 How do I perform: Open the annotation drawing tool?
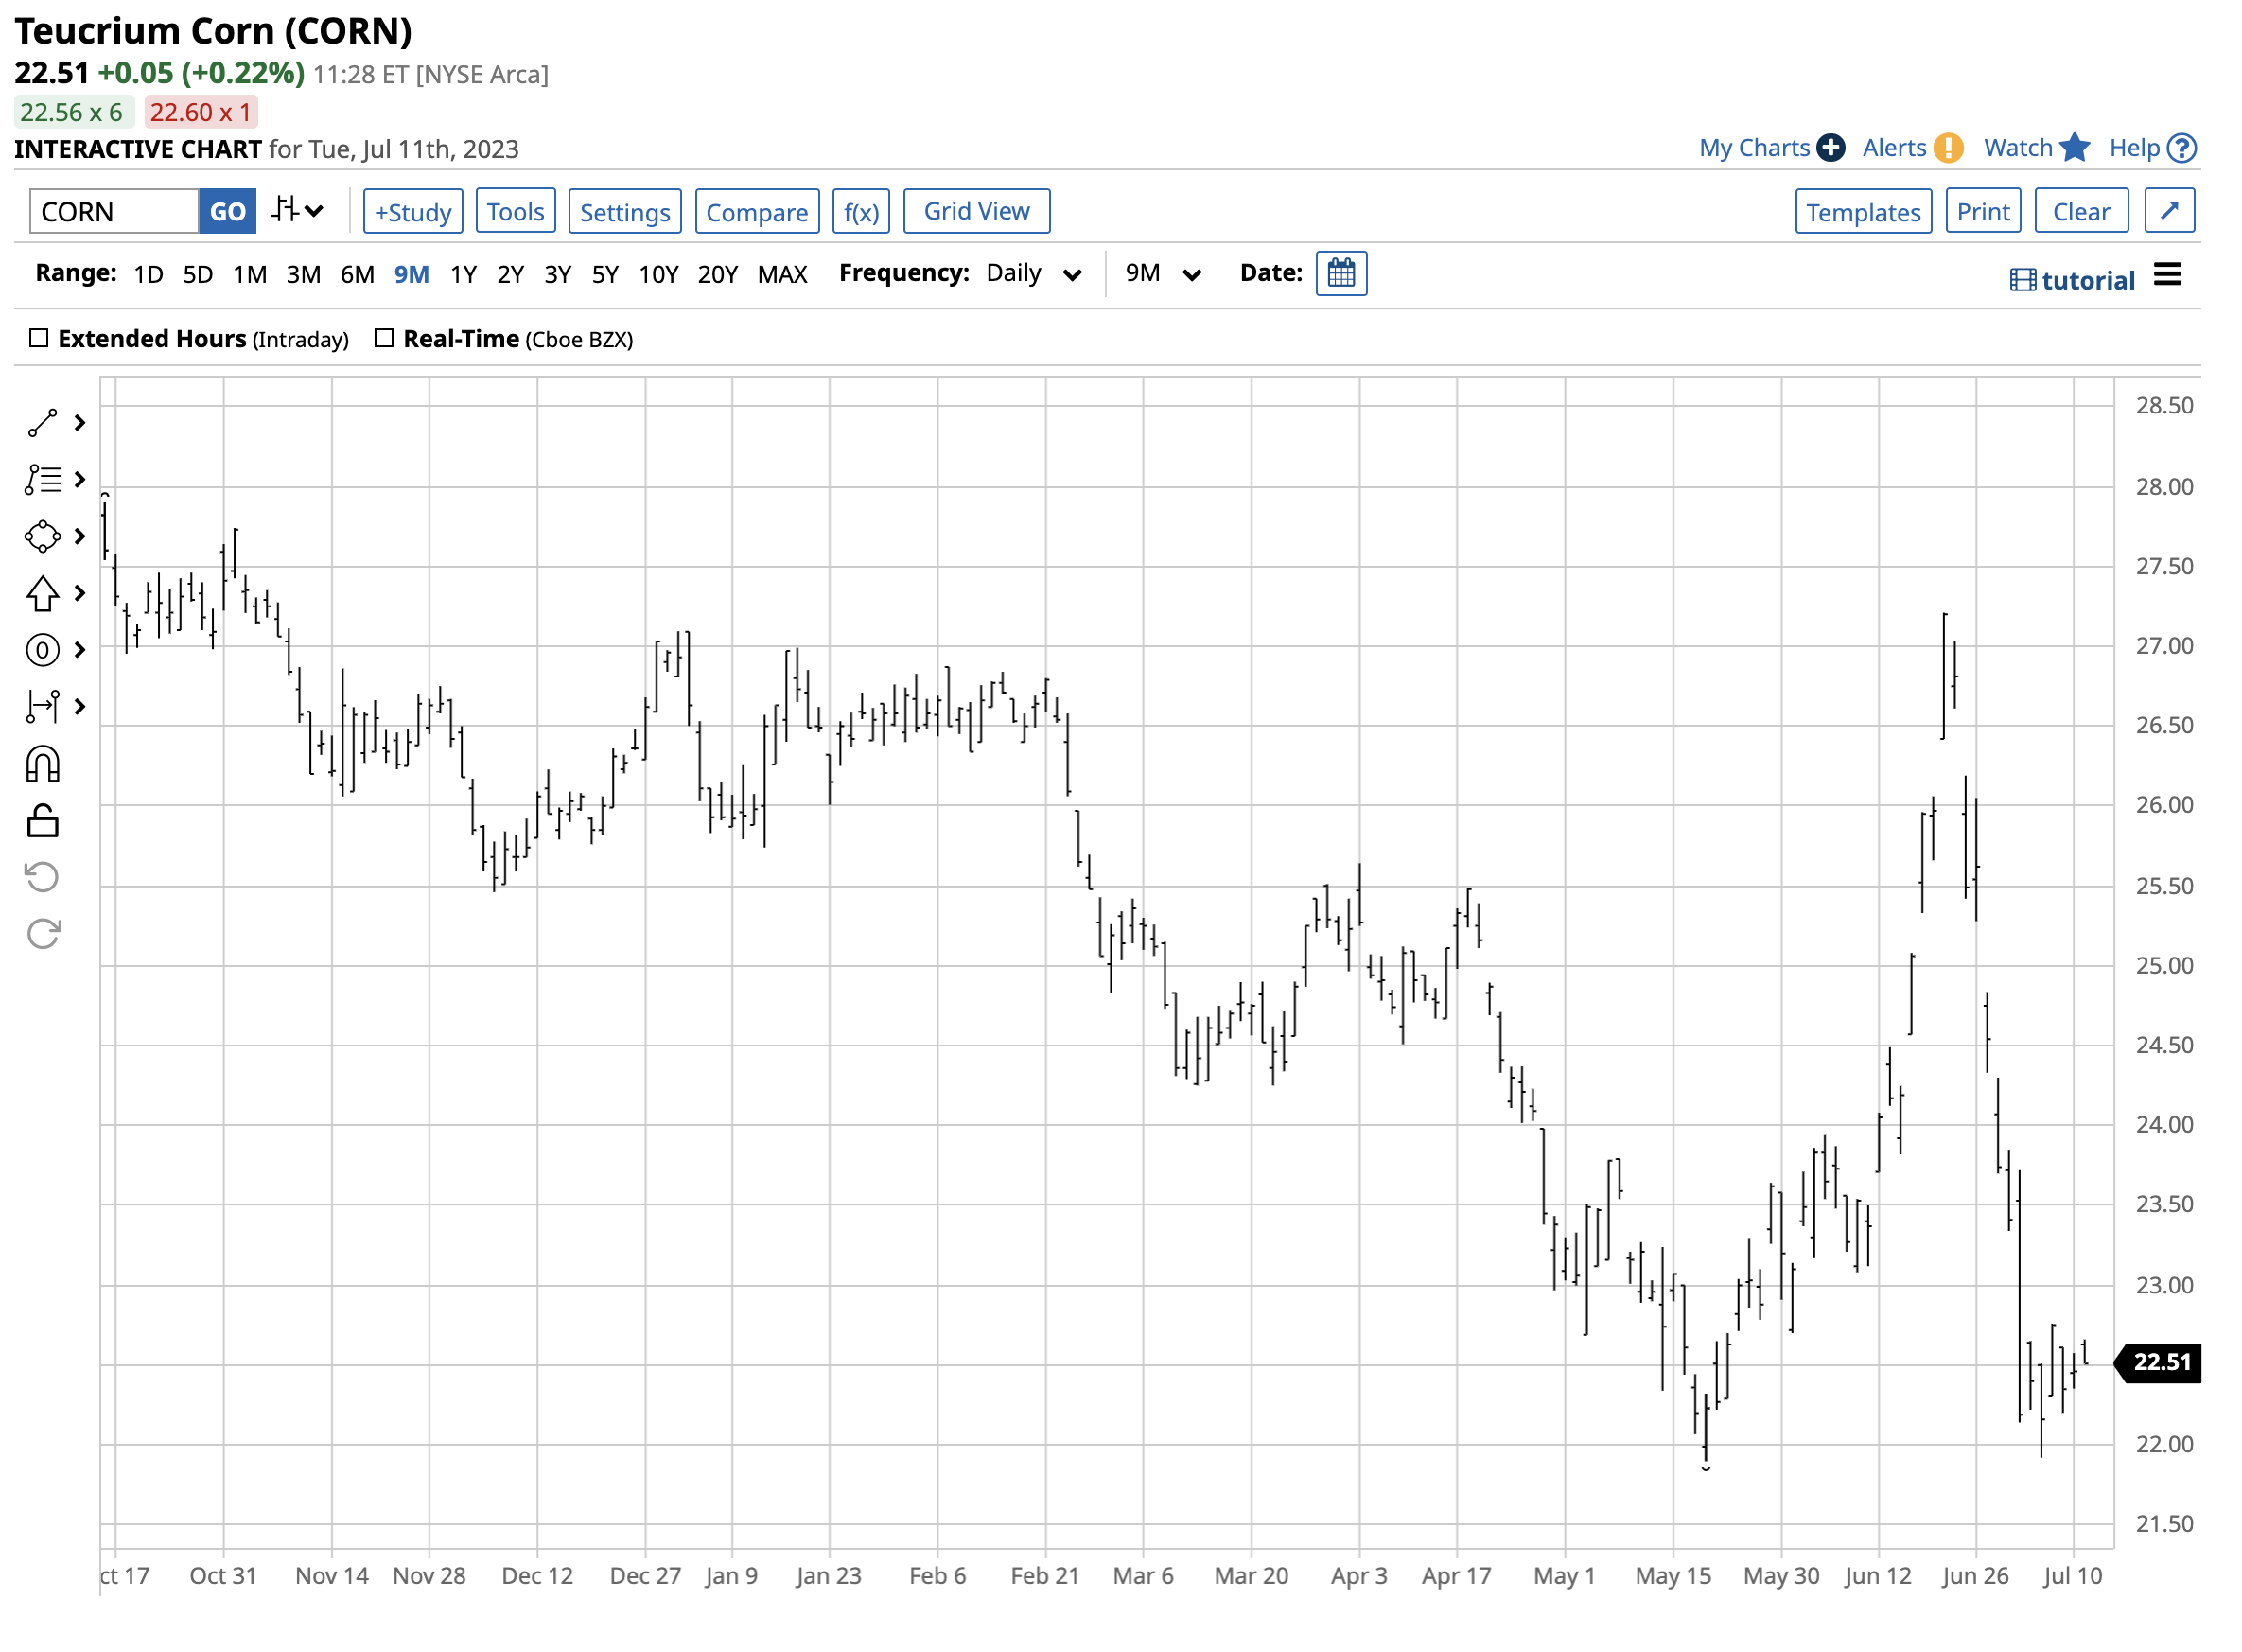pos(42,480)
